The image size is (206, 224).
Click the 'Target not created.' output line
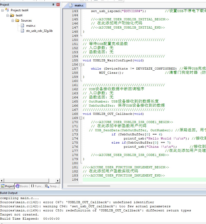(20, 214)
